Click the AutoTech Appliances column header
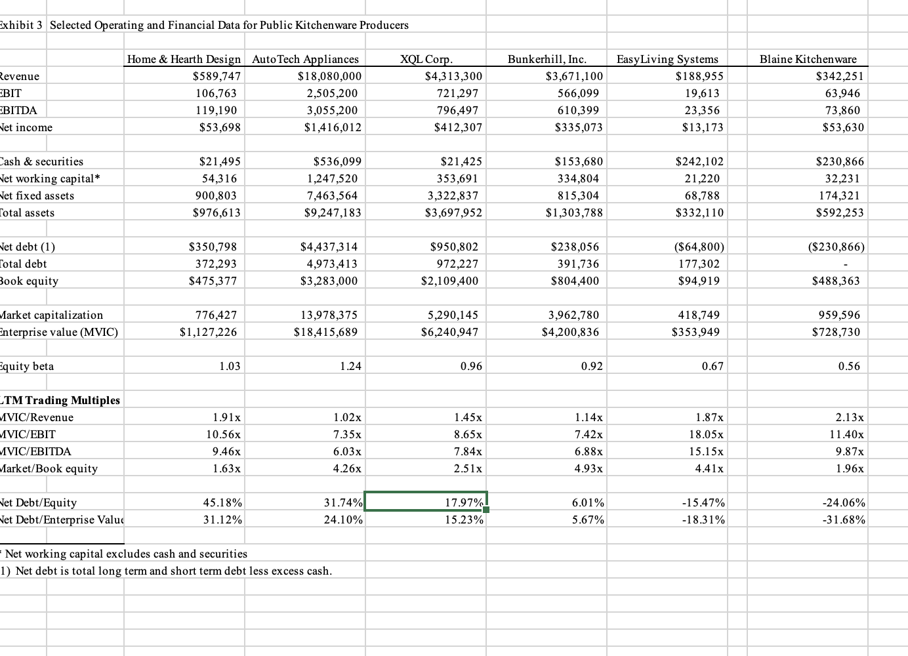 point(305,59)
